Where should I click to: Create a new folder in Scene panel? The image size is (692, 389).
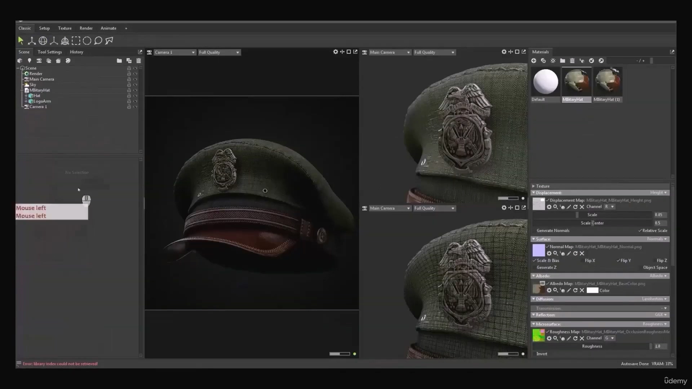tap(119, 61)
